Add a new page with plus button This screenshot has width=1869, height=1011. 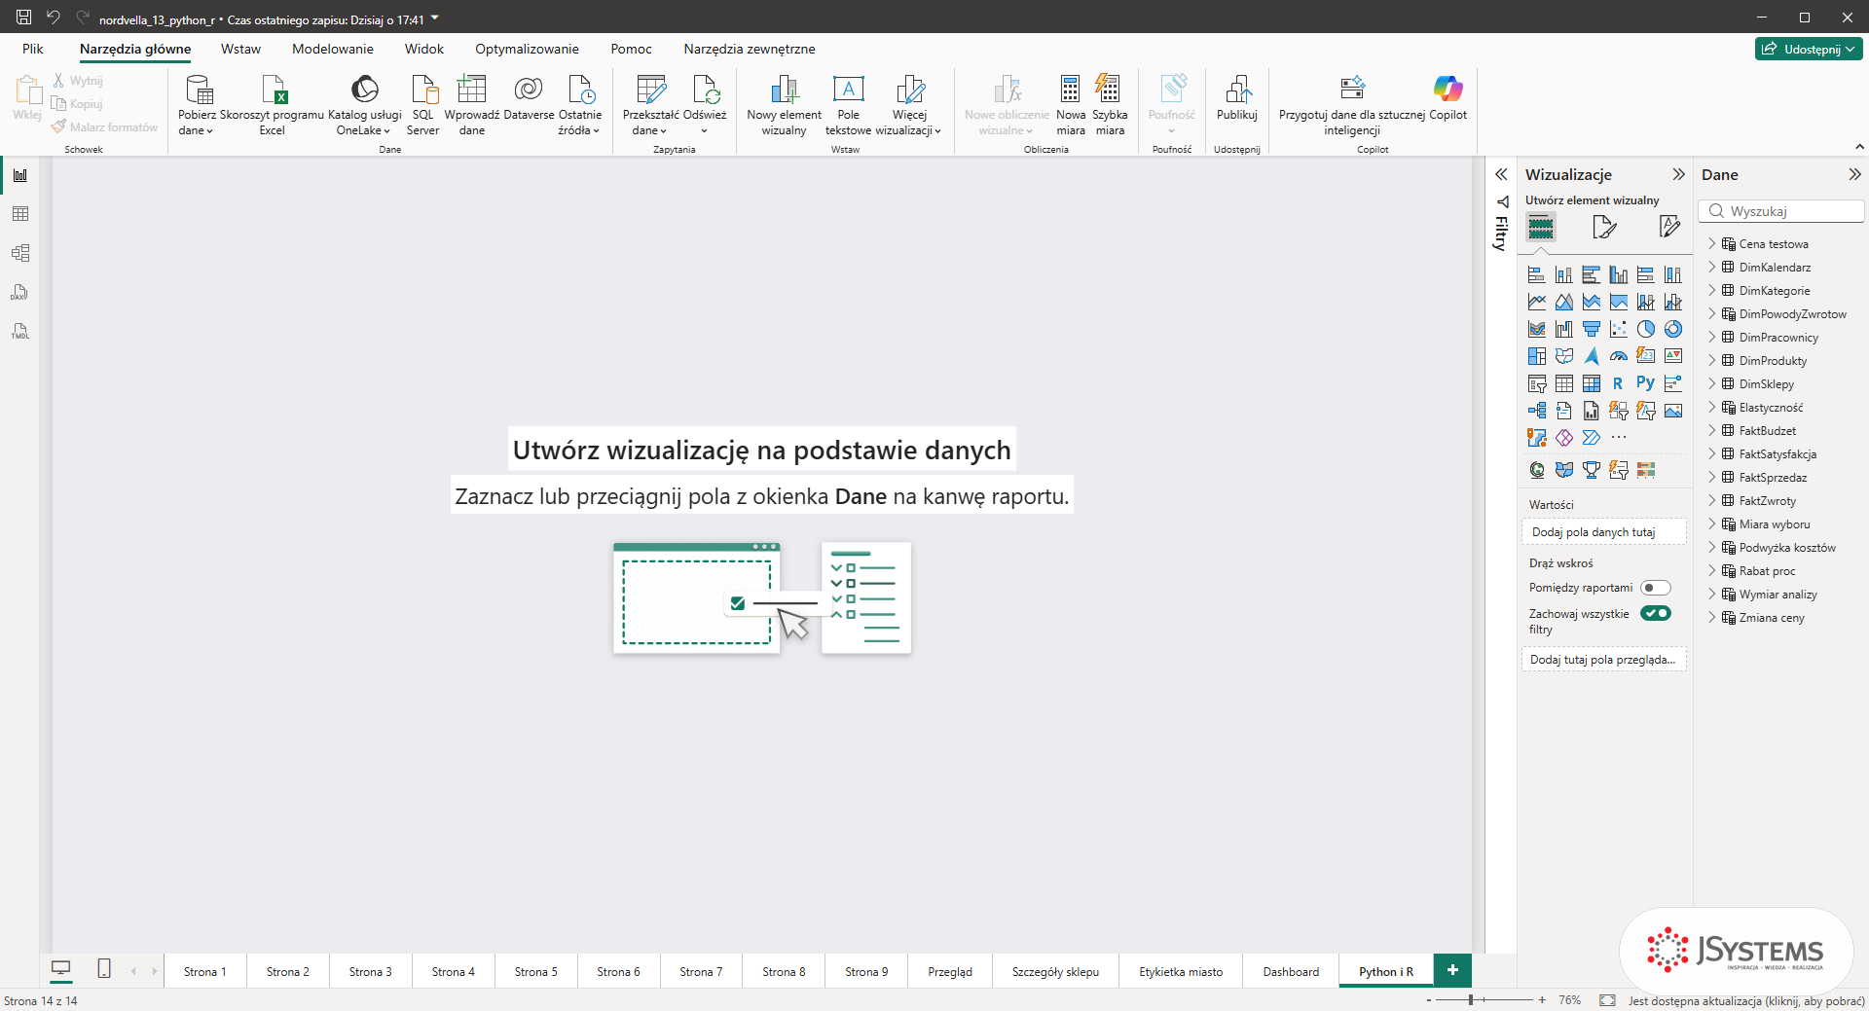[1452, 970]
